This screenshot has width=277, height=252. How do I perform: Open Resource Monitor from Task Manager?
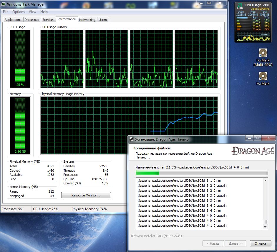tap(86, 195)
